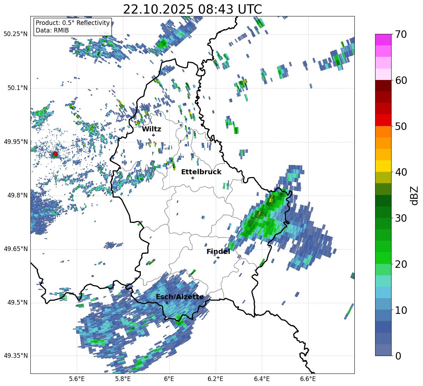Click the title '22.10.2025 08:43 UTC'
423x386 pixels.
click(192, 9)
